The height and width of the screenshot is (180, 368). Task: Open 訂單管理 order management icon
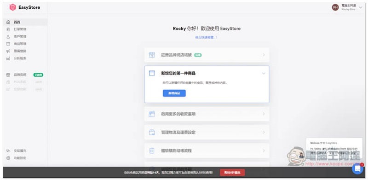click(8, 29)
